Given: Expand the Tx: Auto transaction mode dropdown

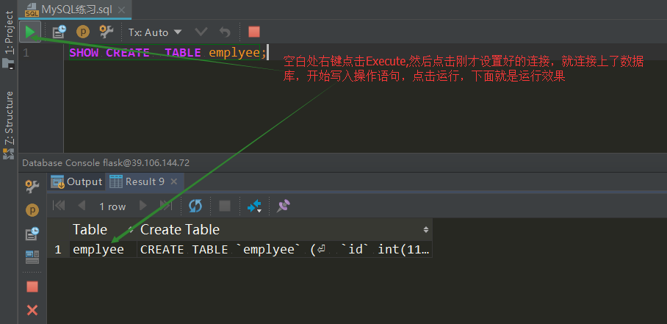Looking at the screenshot, I should tap(155, 32).
